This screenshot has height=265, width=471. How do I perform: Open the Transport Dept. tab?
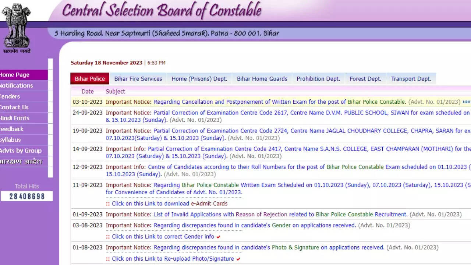pos(411,79)
